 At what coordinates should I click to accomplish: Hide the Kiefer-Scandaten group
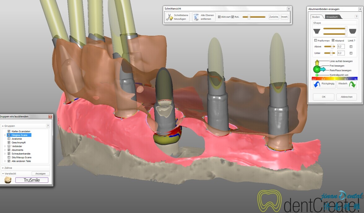(9, 131)
